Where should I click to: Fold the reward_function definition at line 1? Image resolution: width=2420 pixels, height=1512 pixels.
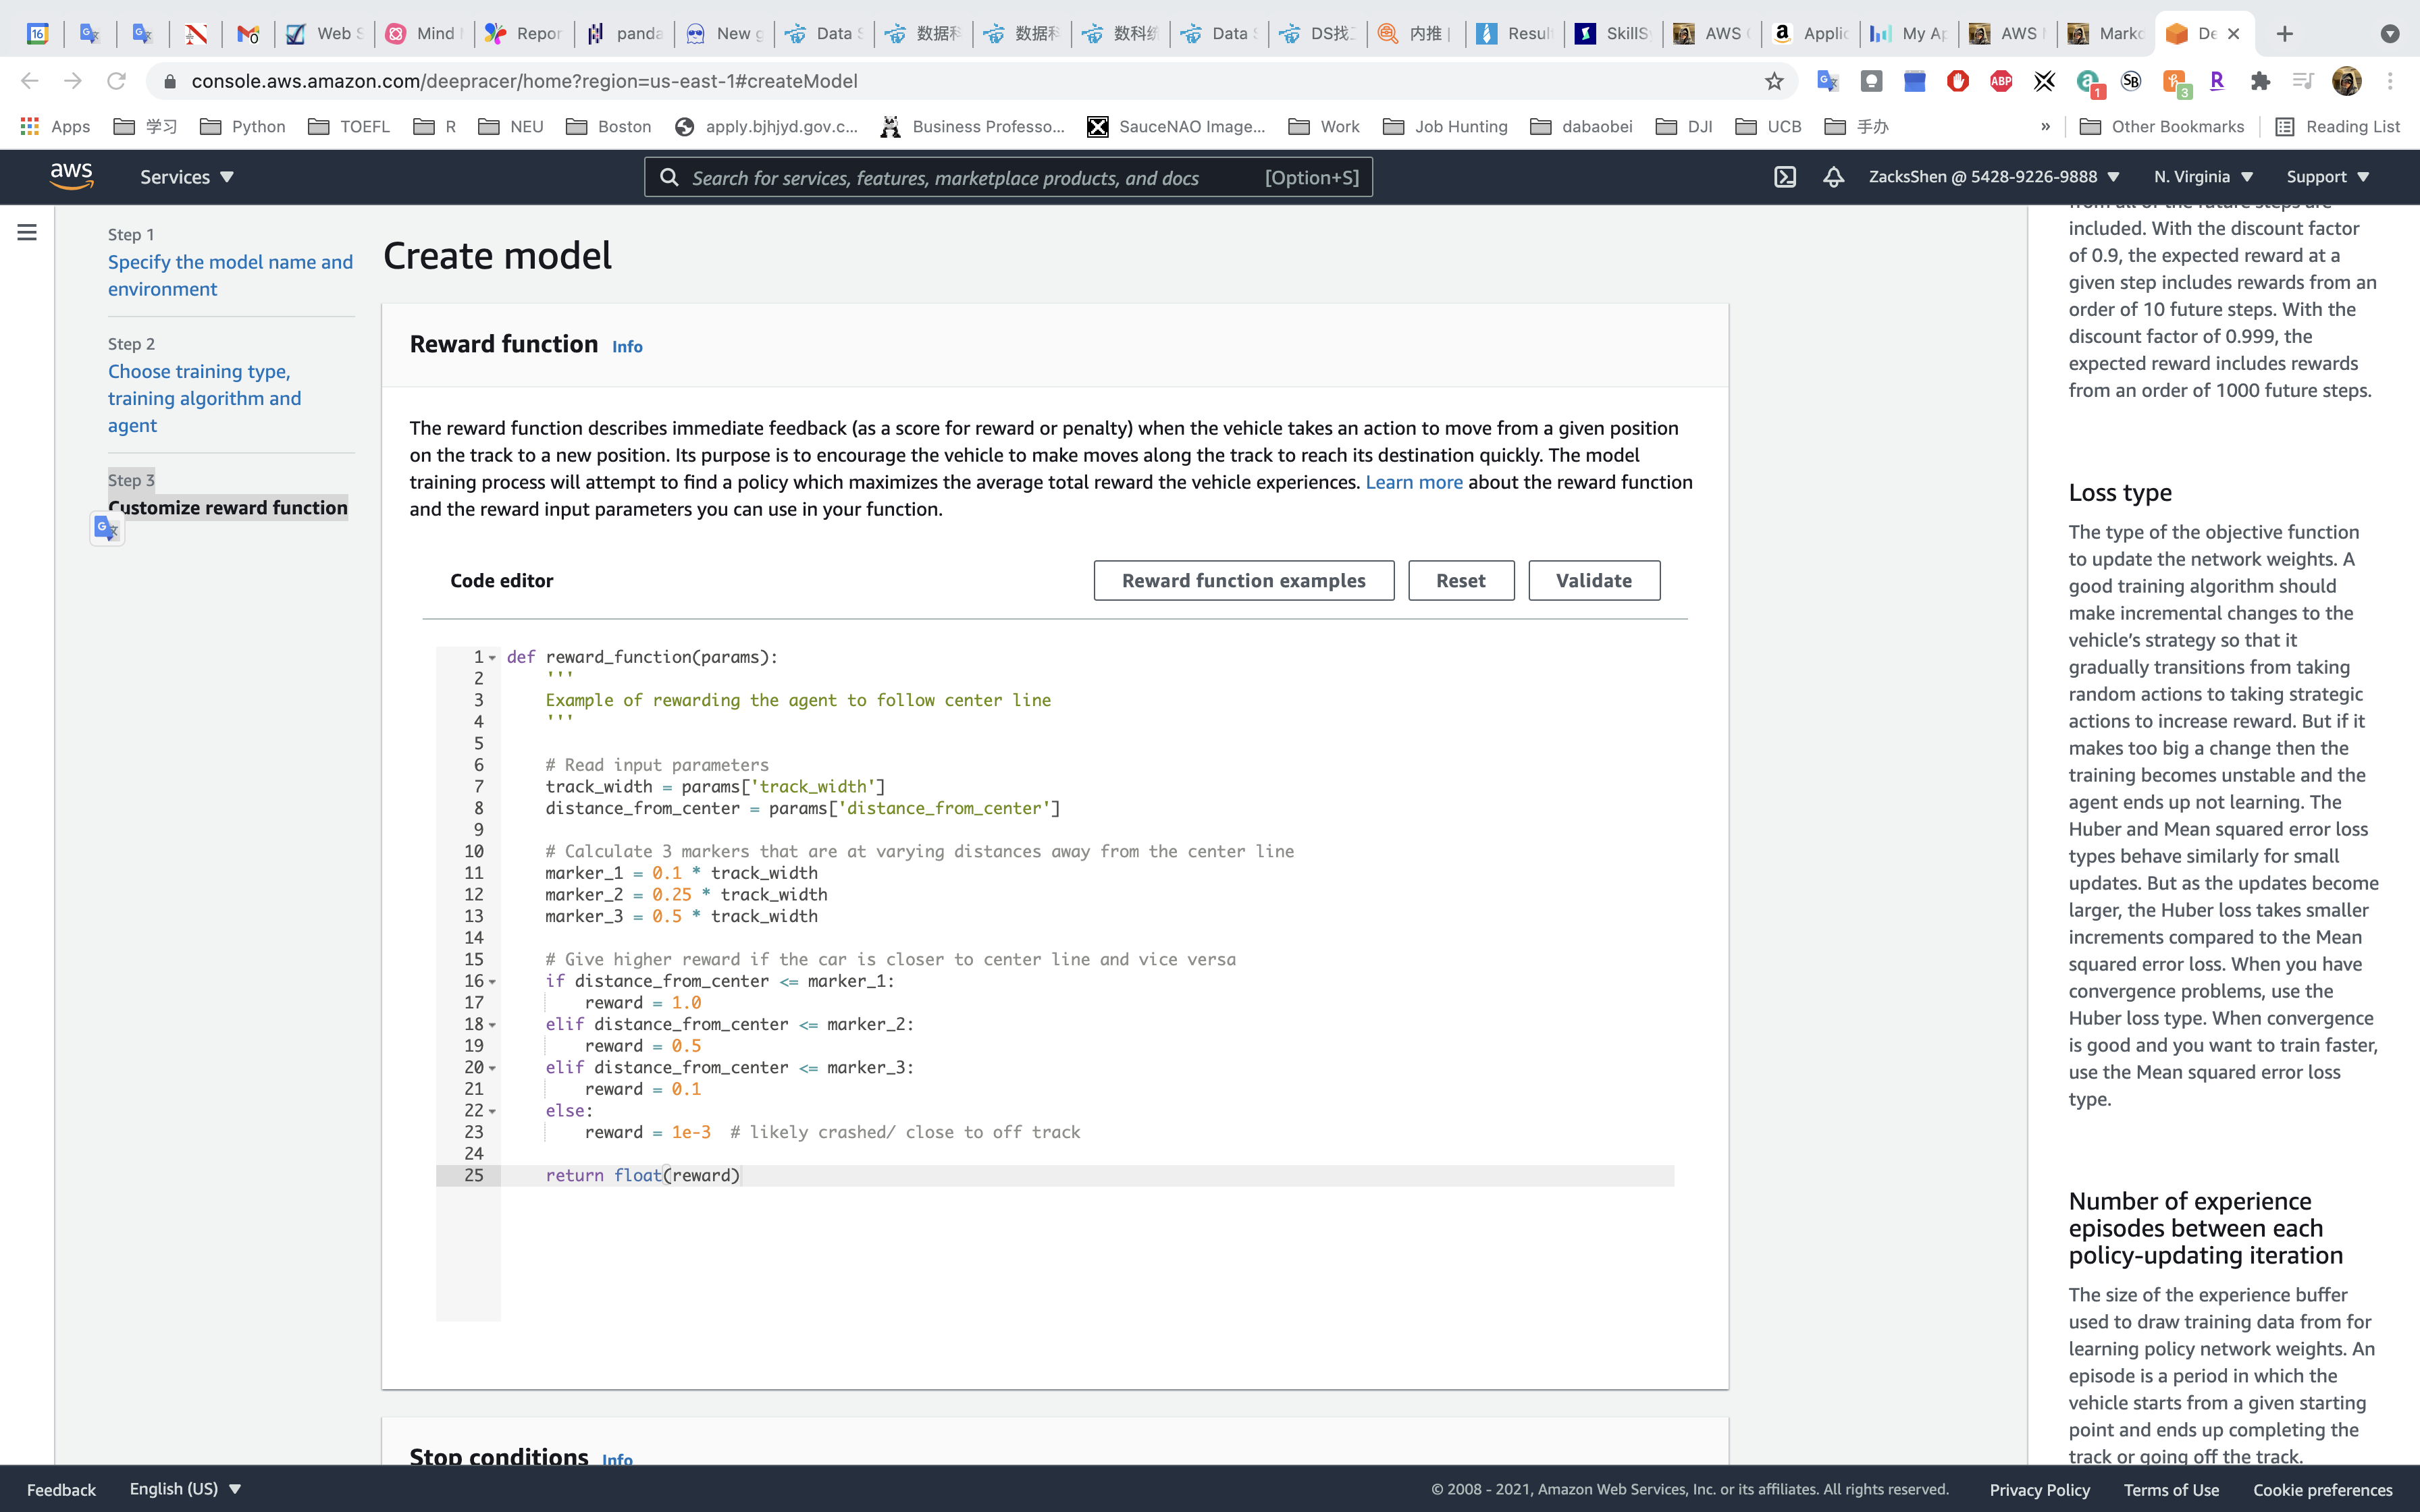pos(492,658)
